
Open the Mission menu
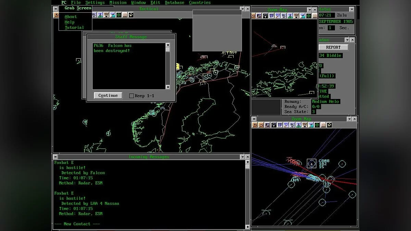[x=118, y=2]
